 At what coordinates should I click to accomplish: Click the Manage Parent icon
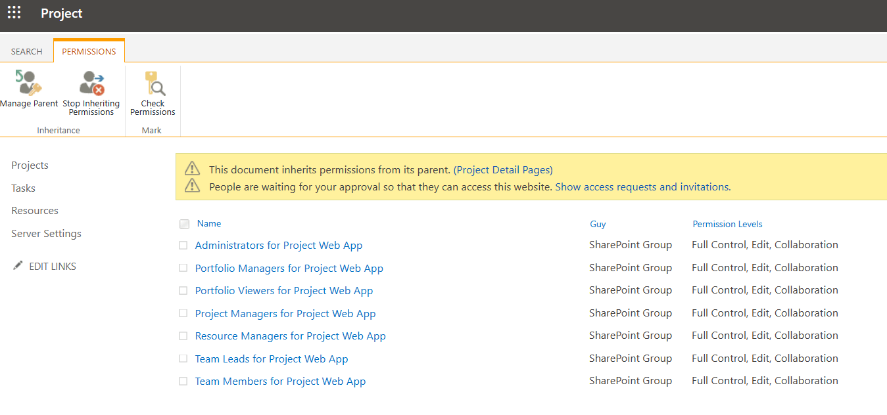(28, 83)
